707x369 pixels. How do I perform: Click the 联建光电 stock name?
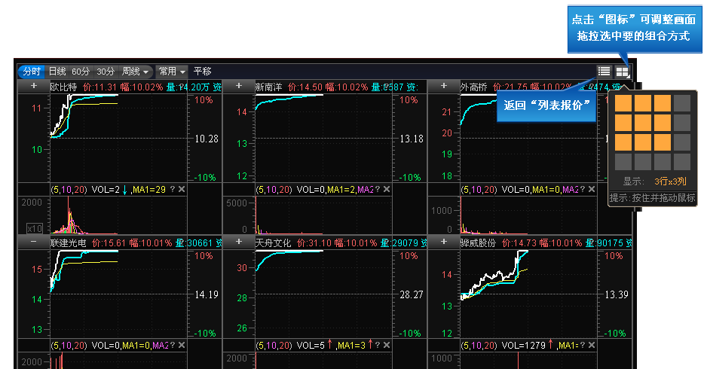[x=68, y=242]
